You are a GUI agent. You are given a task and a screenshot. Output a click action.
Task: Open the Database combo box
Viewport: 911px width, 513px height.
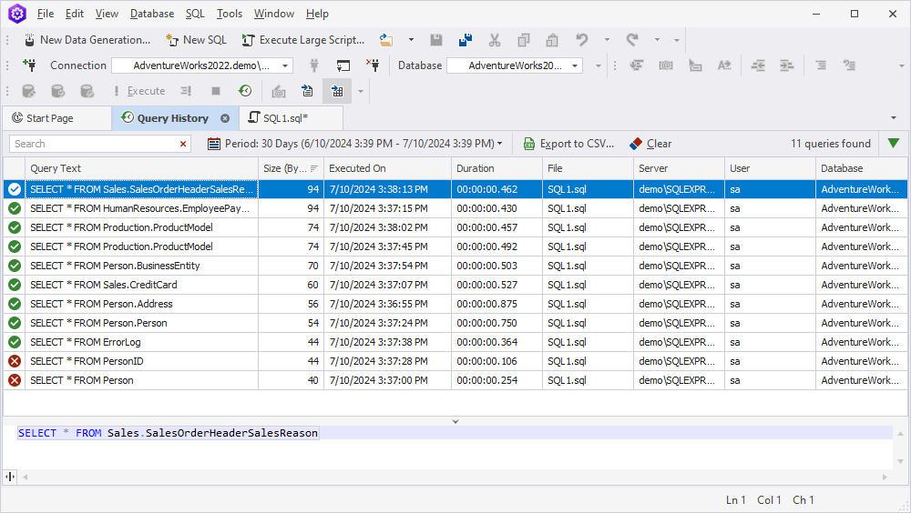[x=515, y=65]
